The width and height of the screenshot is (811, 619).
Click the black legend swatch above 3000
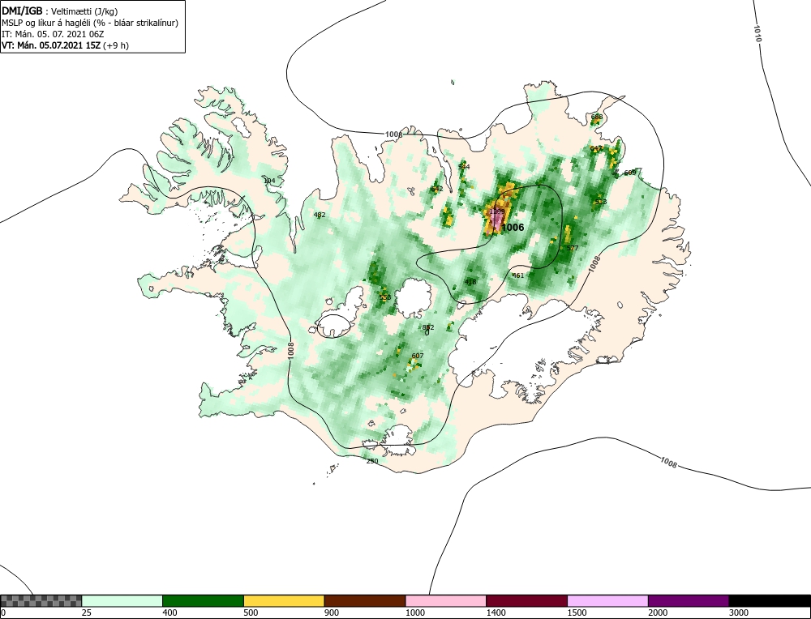tap(770, 600)
